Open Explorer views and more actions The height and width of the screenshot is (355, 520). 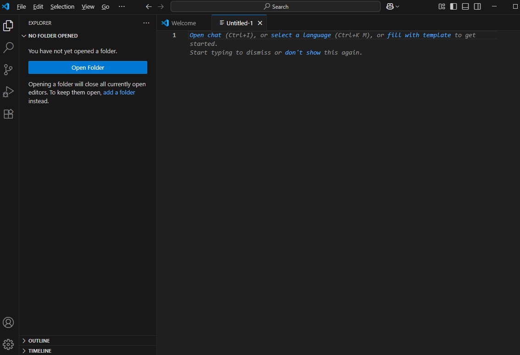tap(146, 23)
